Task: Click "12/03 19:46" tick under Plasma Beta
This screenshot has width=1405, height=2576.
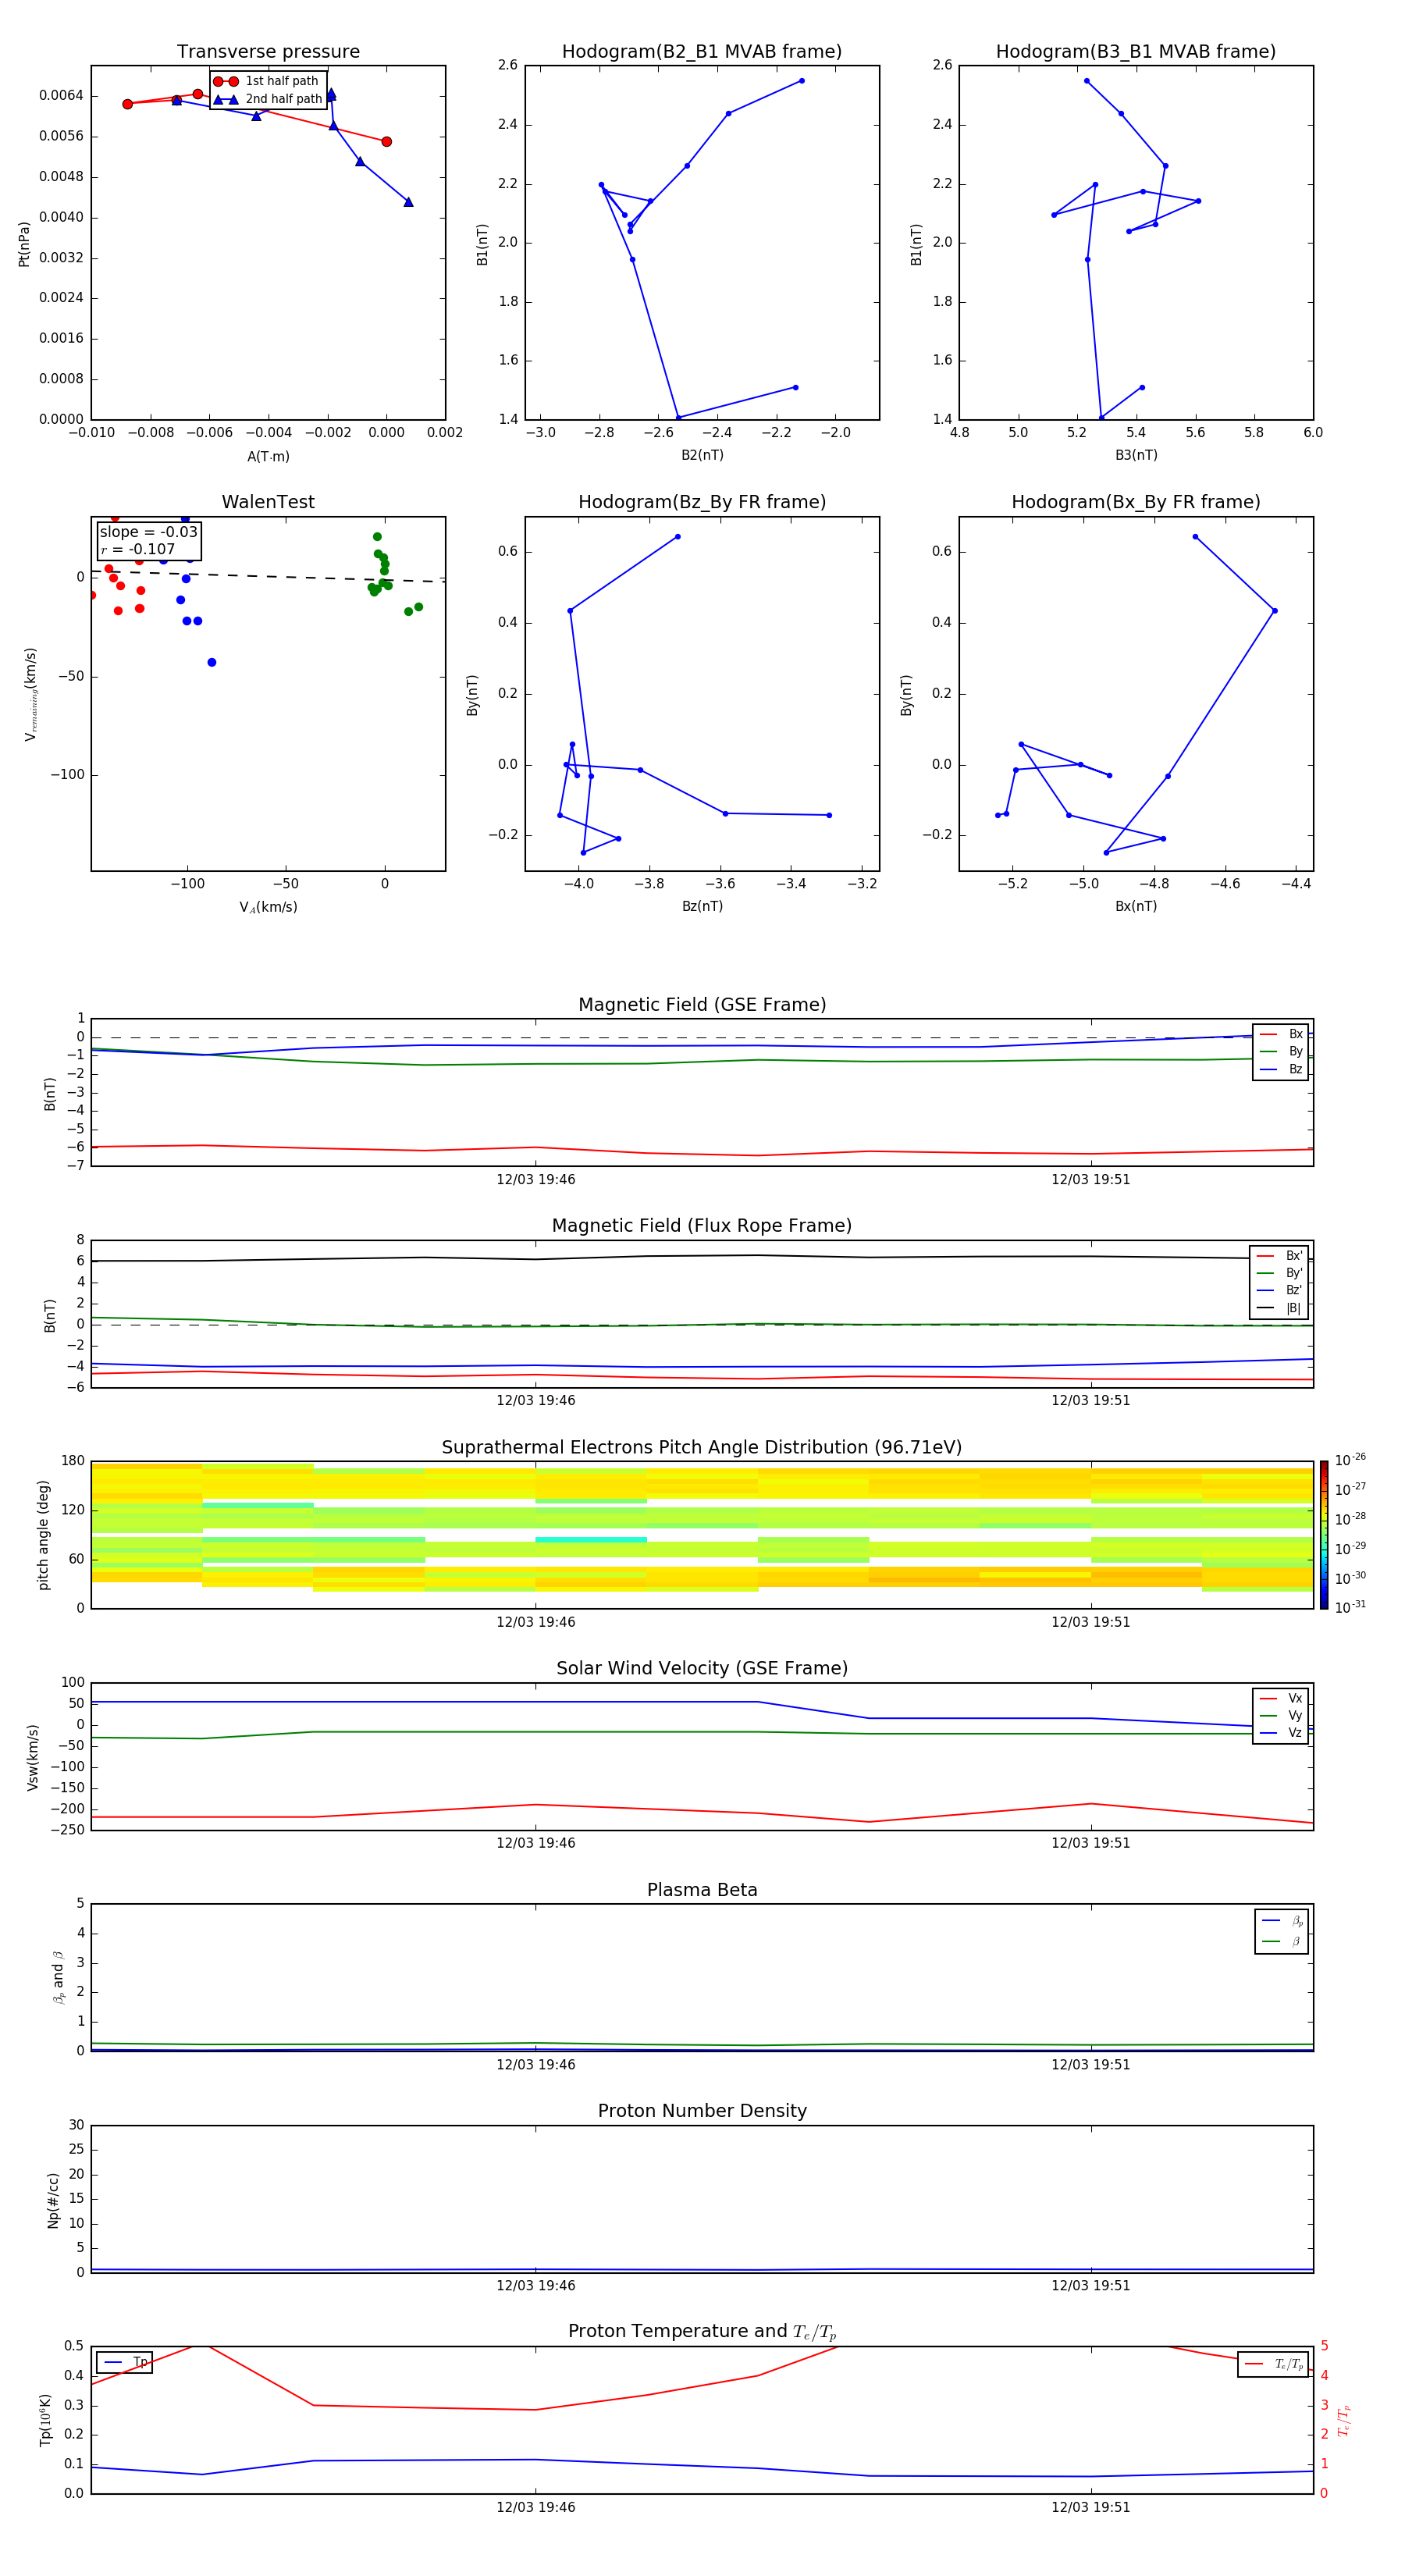Action: pyautogui.click(x=536, y=2064)
